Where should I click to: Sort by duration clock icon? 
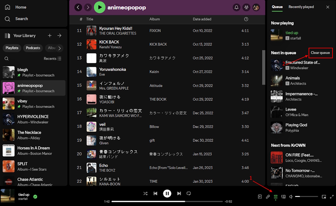(246, 19)
